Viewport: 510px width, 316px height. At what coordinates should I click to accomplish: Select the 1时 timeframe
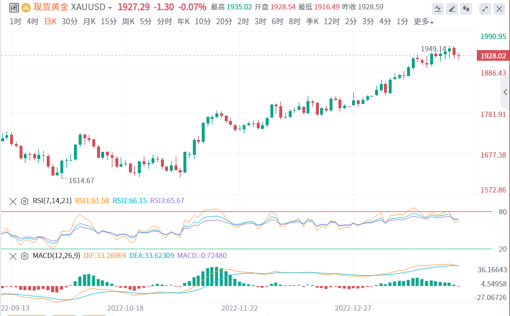[x=15, y=22]
